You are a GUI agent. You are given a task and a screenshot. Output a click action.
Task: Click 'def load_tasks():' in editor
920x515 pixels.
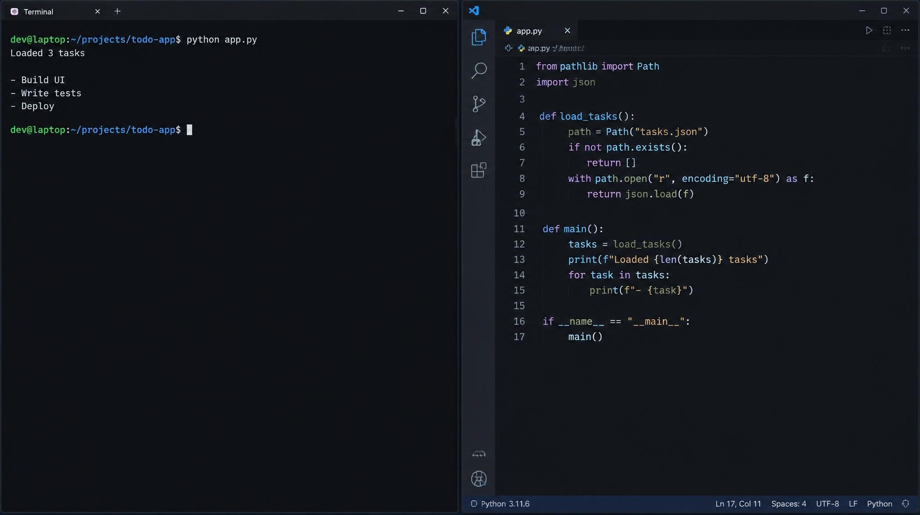587,116
